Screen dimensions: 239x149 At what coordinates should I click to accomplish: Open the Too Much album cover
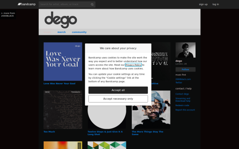(x=63, y=110)
